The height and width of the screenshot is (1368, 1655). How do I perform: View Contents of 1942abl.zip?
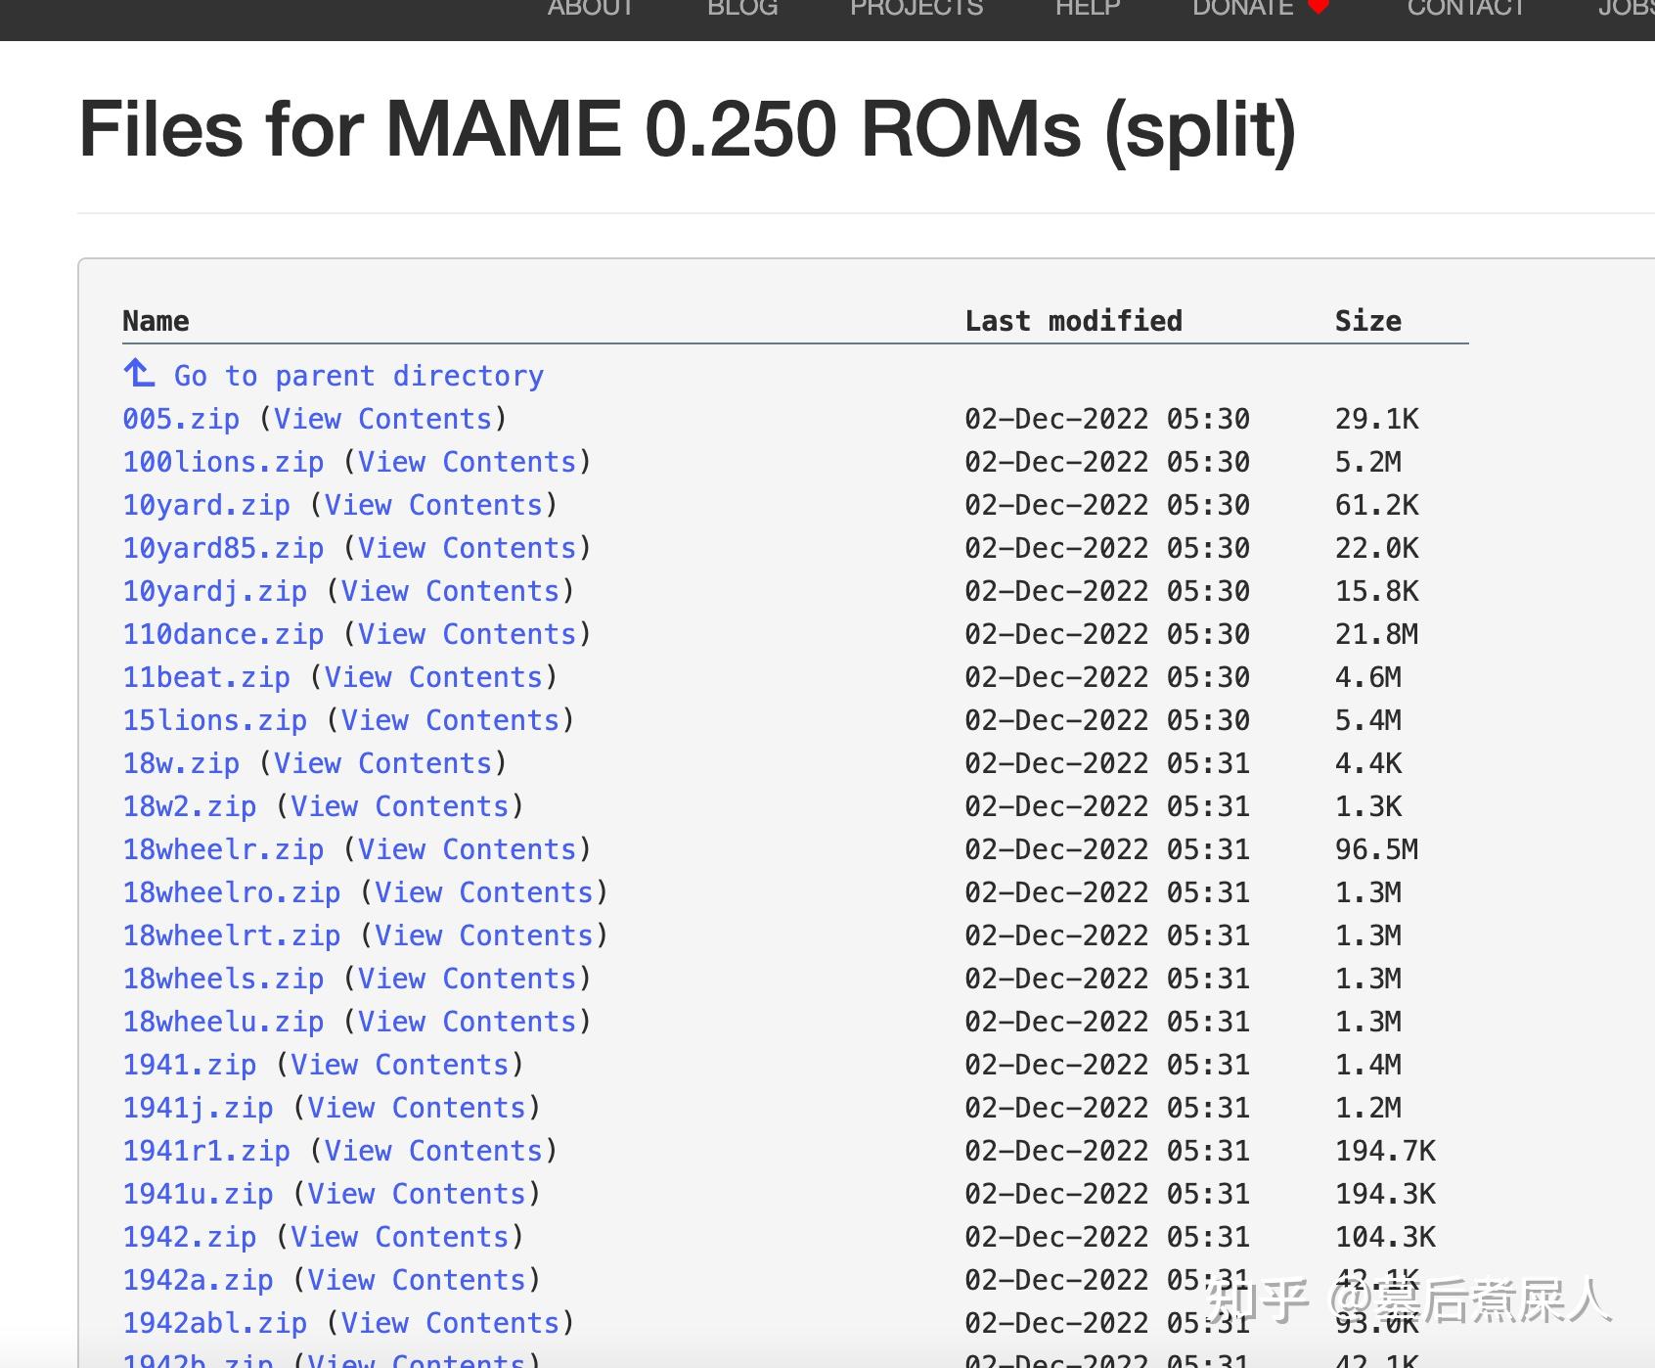pos(452,1322)
